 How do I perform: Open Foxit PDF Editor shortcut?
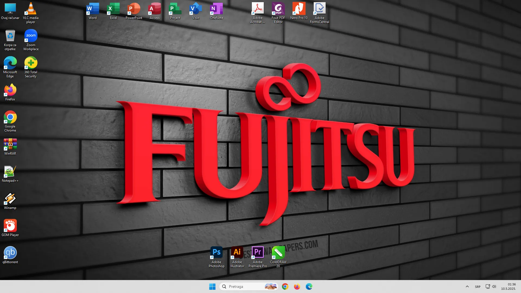click(278, 13)
